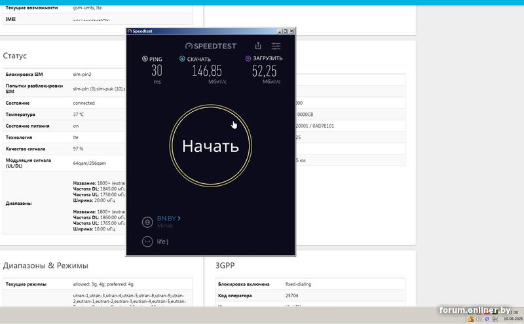
Task: Click the gsm-umts, lte value
Action: (87, 7)
